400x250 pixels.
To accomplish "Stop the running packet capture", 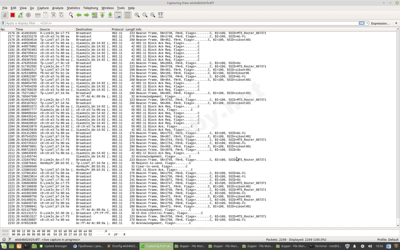I will 12,15.
